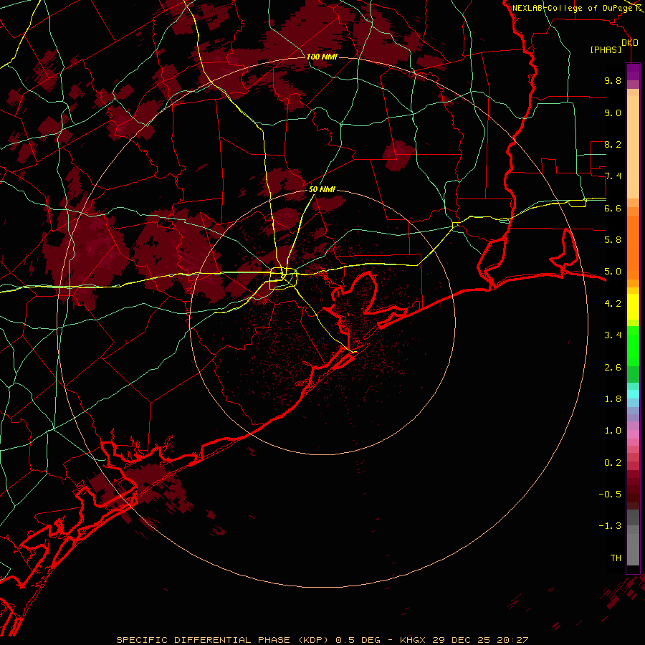The image size is (645, 645).
Task: Click the [PHAS] legend header
Action: [x=606, y=49]
